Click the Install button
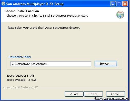130x101 pixels. (93, 94)
